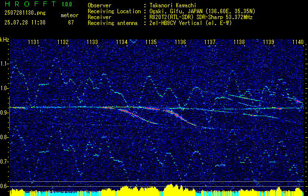
Task: Click the 1.0 frequency axis label
Action: [x=4, y=88]
